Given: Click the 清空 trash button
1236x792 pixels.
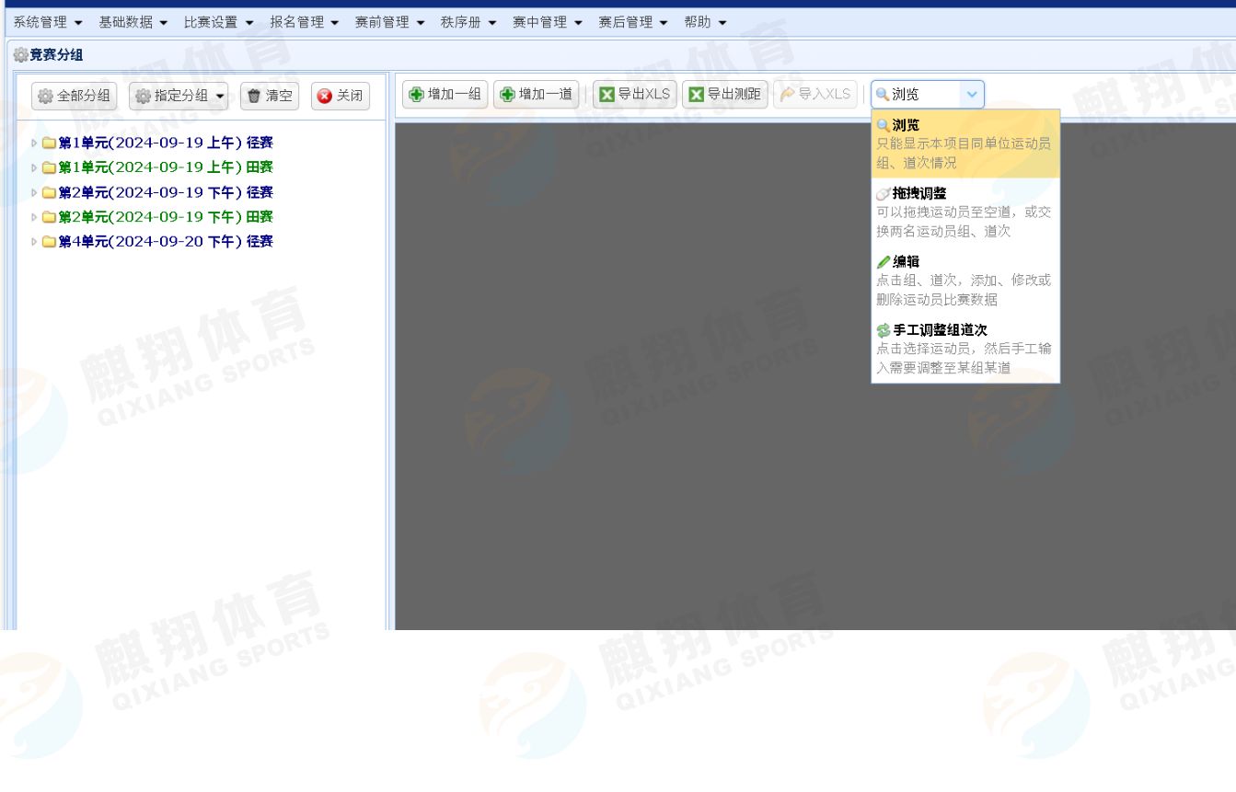Looking at the screenshot, I should pyautogui.click(x=269, y=95).
